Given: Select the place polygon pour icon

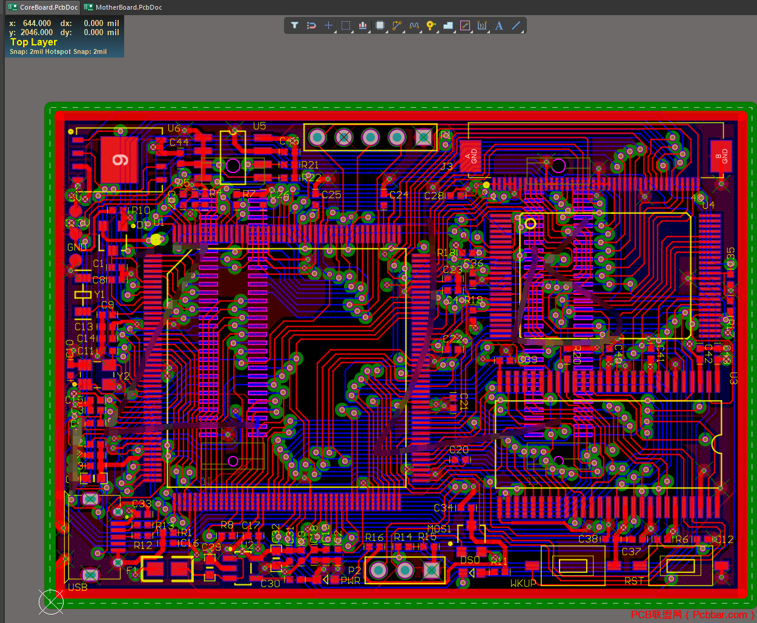Looking at the screenshot, I should pos(448,25).
